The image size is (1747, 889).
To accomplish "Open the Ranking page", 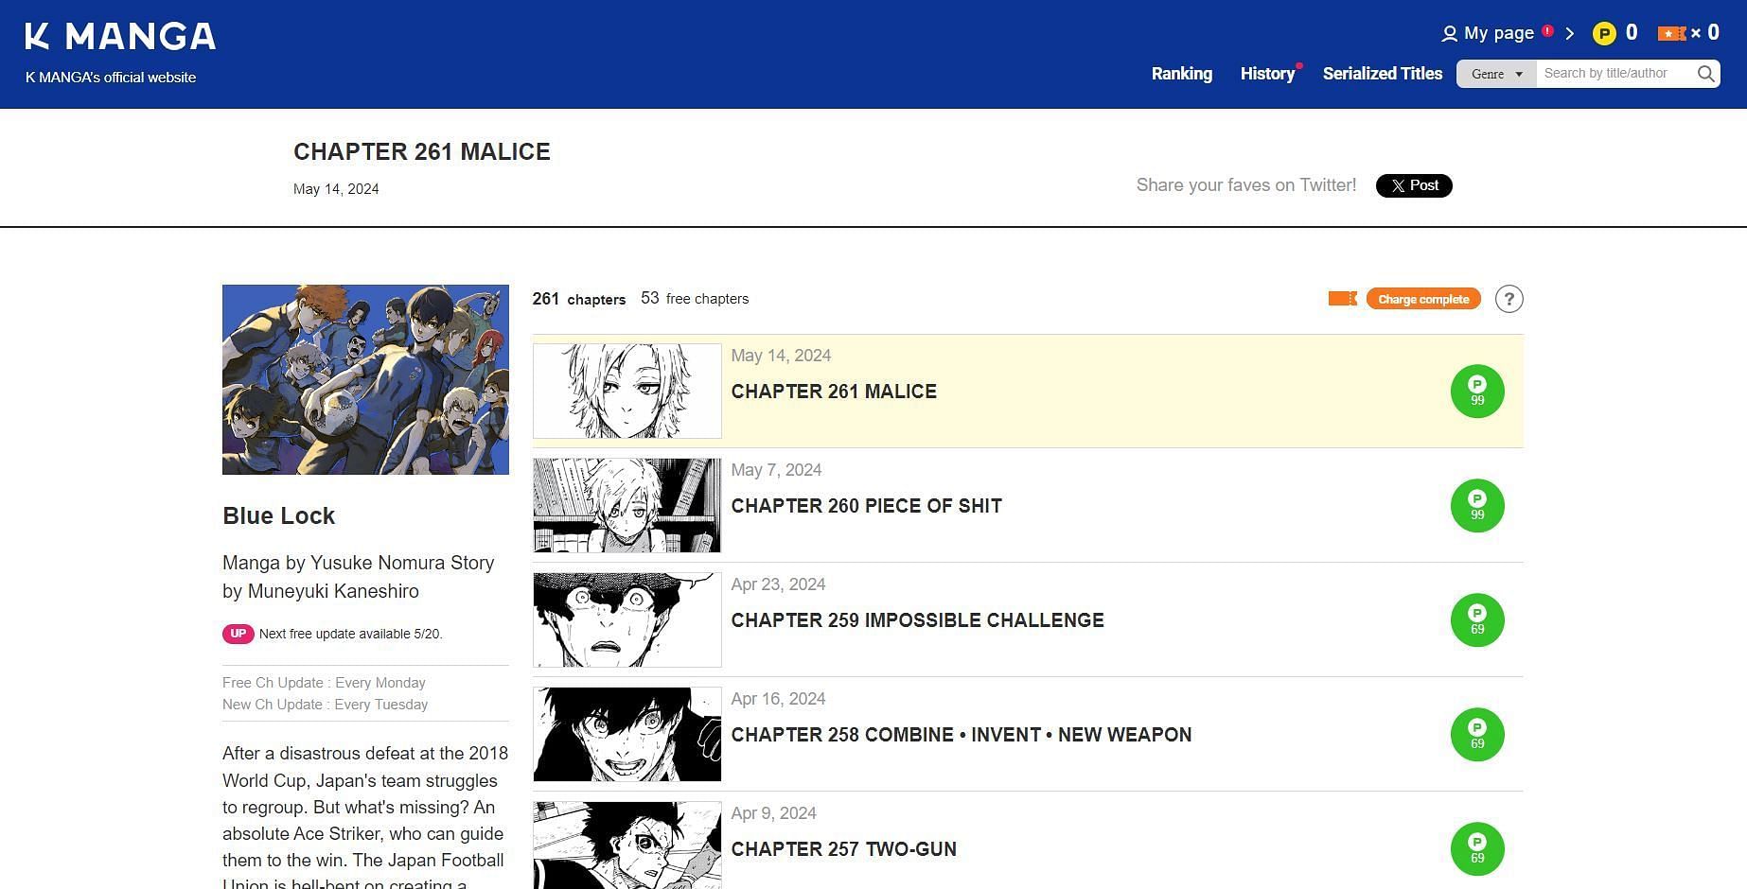I will click(1182, 74).
